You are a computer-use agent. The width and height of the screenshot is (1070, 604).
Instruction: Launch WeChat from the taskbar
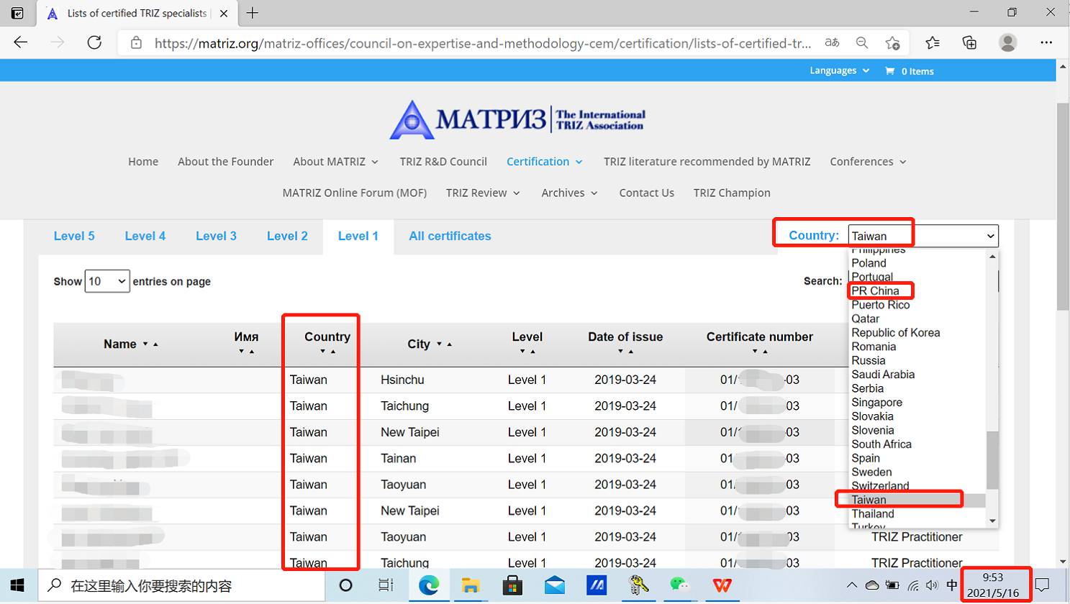pos(679,585)
